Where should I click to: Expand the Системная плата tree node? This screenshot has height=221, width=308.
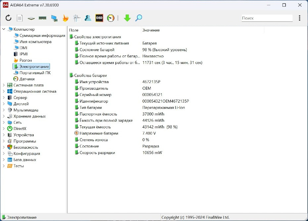pyautogui.click(x=4, y=85)
